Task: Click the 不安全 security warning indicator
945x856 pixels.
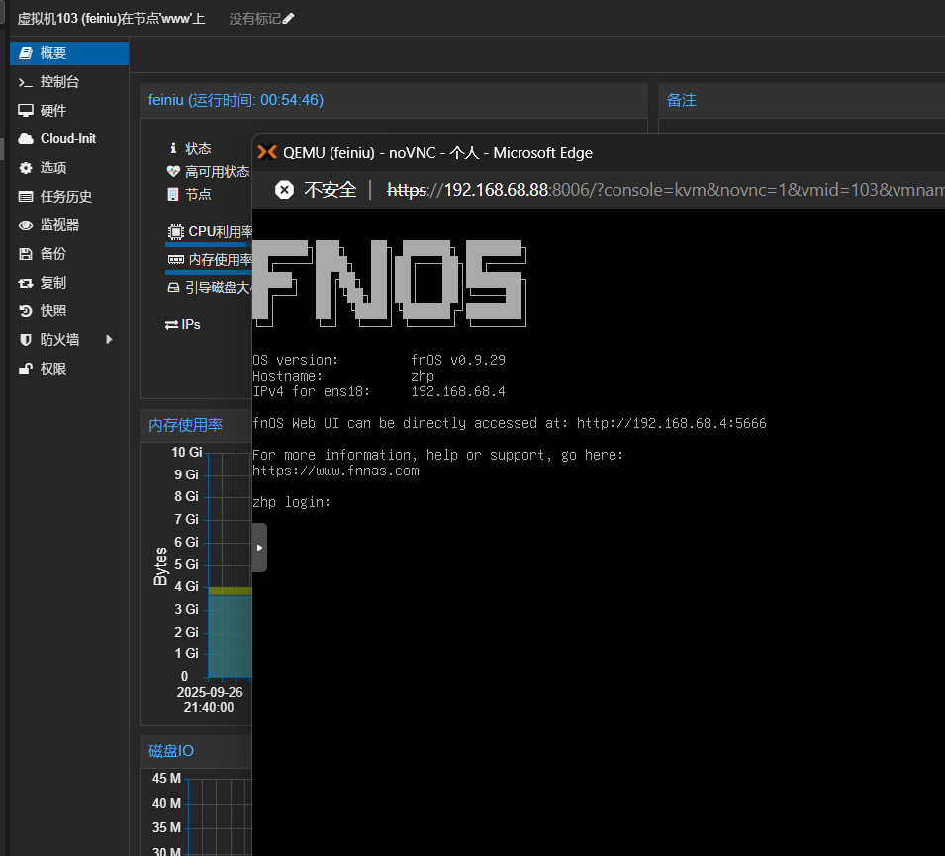Action: tap(316, 189)
